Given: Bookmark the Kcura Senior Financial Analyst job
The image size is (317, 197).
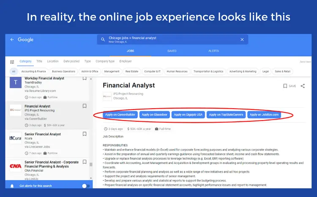Looking at the screenshot, I should 85,134.
